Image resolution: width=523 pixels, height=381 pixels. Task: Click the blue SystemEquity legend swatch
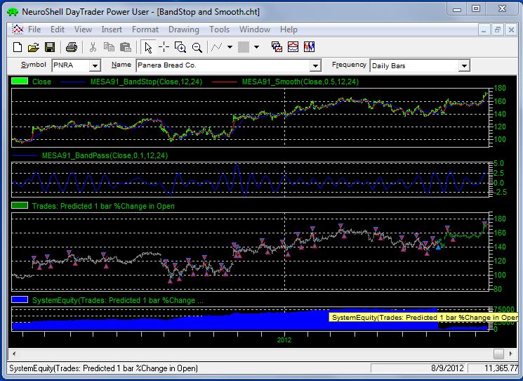[x=20, y=300]
